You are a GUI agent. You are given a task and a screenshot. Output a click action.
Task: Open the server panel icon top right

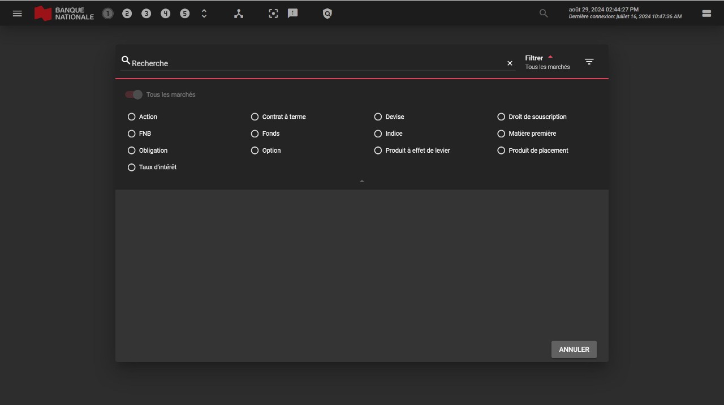tap(706, 14)
